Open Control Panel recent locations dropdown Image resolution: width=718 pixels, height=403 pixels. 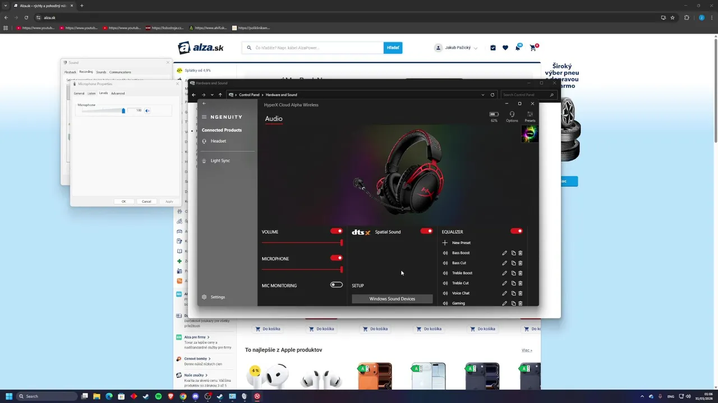212,95
